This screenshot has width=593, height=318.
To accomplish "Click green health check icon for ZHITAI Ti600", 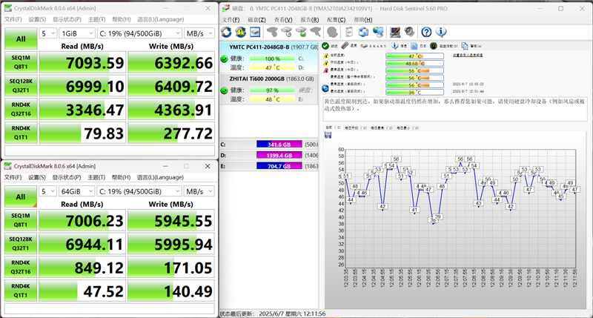I will click(x=224, y=90).
